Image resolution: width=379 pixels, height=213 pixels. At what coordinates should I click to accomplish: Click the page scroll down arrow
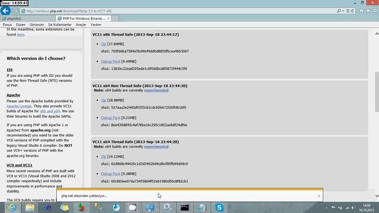point(377,196)
